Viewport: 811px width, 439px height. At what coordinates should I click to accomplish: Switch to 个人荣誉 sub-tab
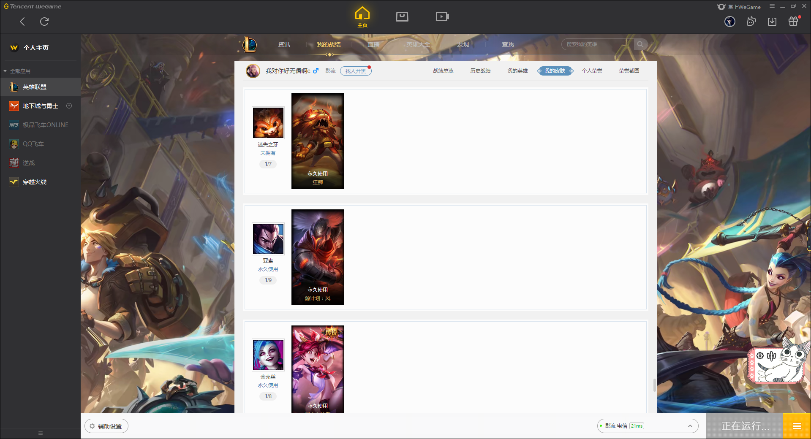tap(592, 71)
